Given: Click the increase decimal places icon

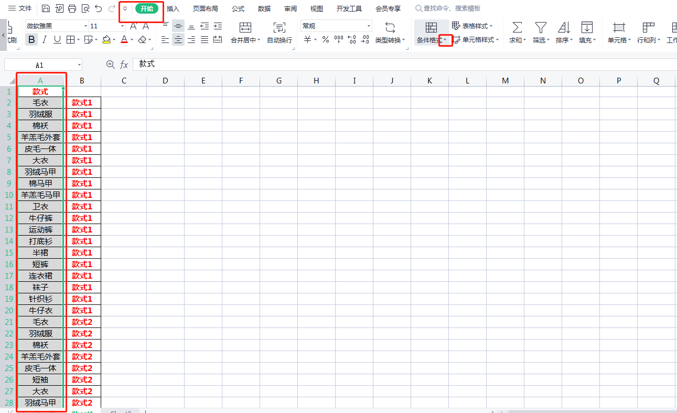Looking at the screenshot, I should 352,39.
